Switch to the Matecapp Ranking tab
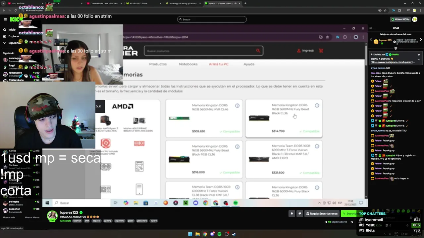The image size is (424, 238). tap(183, 3)
